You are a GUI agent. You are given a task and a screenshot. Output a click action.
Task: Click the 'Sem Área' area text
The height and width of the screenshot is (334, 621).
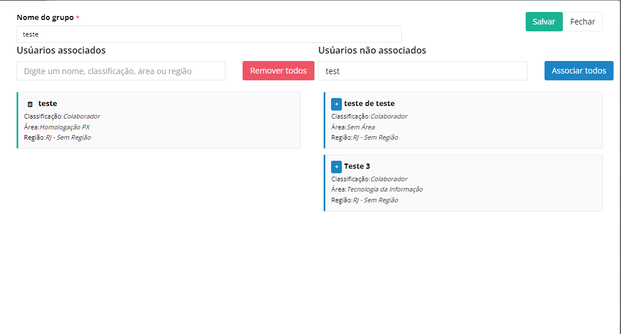[x=361, y=127]
